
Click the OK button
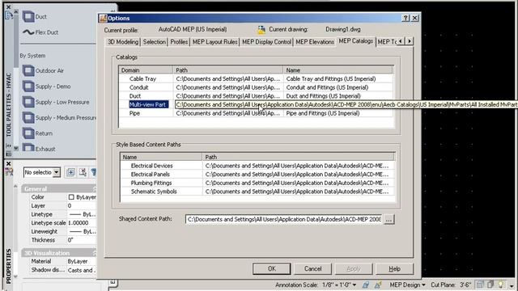pyautogui.click(x=272, y=268)
